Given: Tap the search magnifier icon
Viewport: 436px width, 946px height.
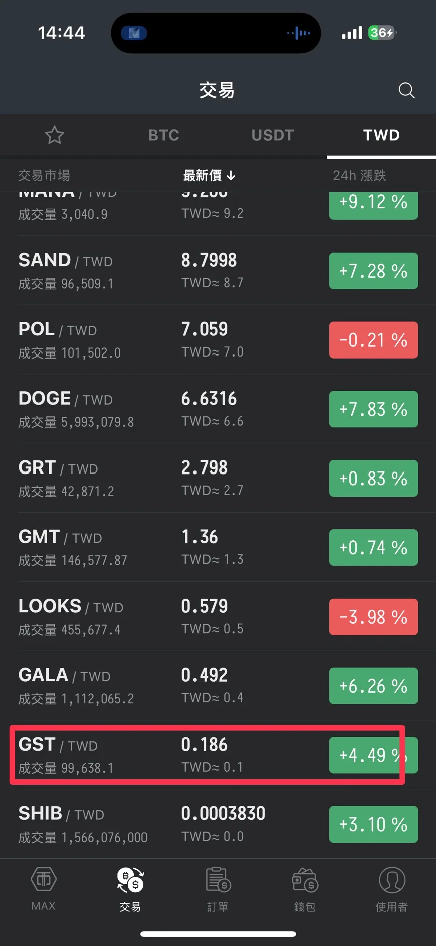Looking at the screenshot, I should 406,91.
